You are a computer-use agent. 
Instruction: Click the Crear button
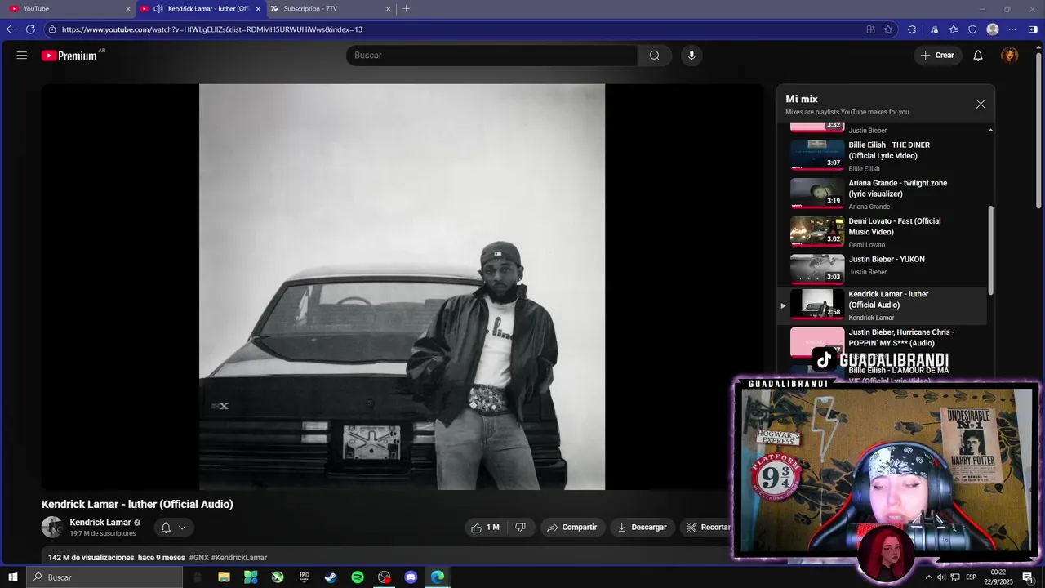(937, 56)
